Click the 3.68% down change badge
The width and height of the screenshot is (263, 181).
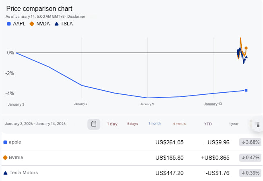point(250,142)
